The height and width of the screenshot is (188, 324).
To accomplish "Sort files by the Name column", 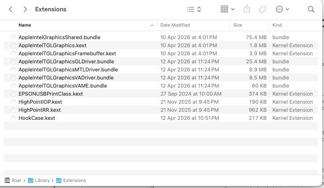I will (x=25, y=25).
